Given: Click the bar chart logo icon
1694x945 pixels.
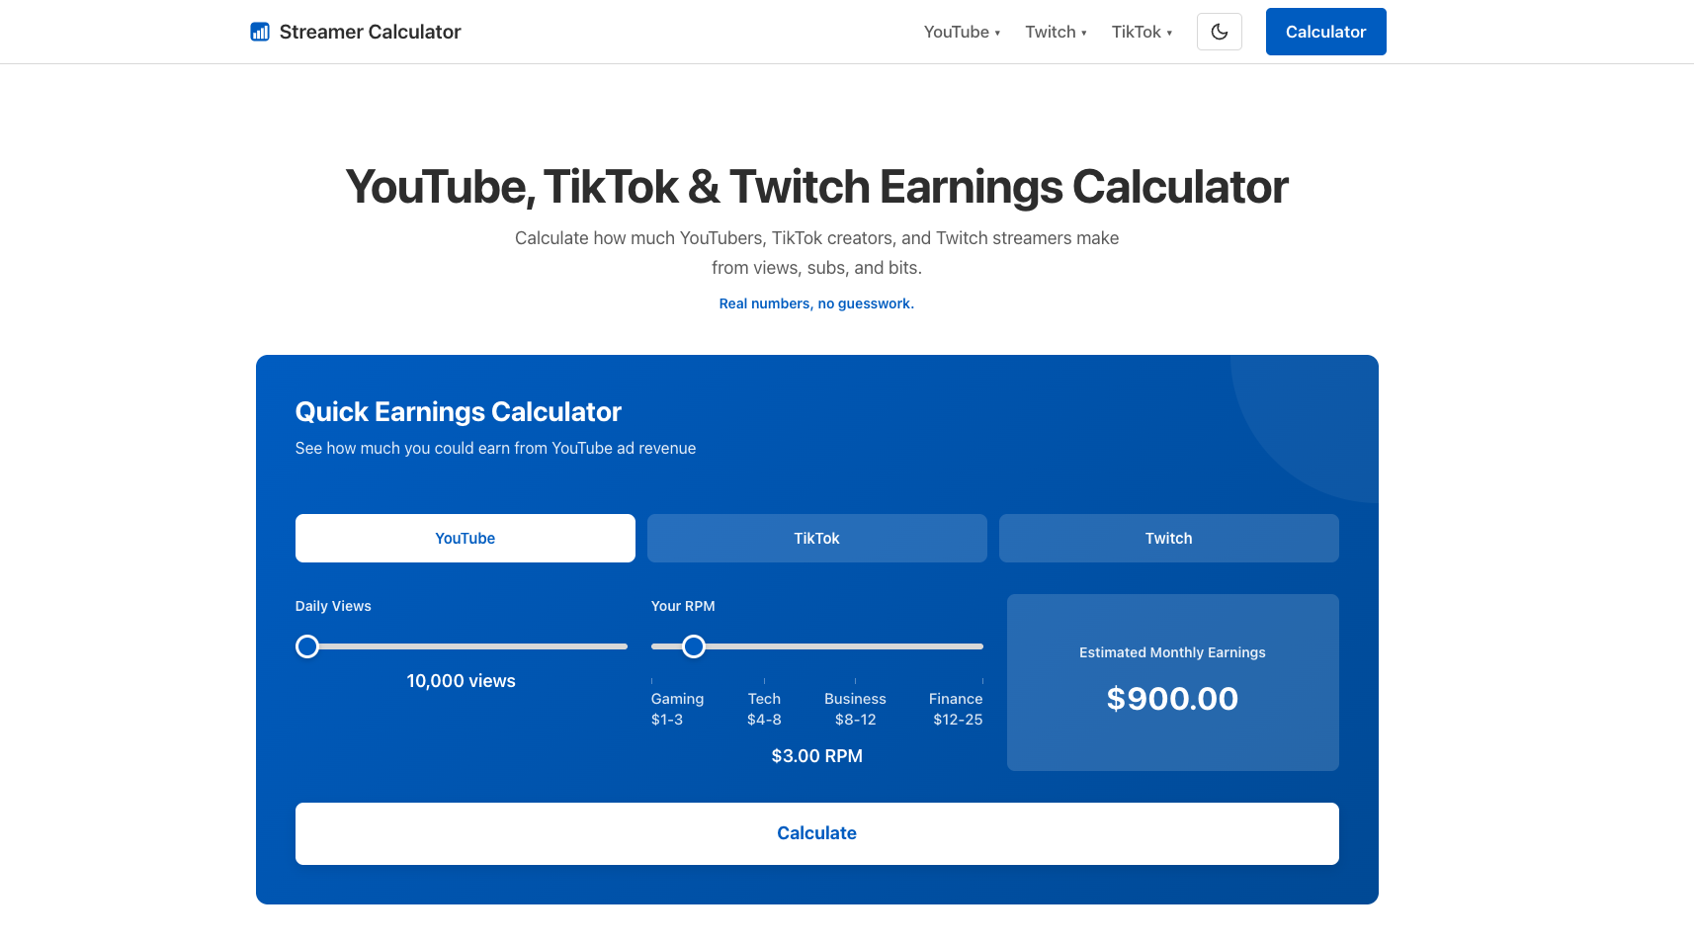Looking at the screenshot, I should [259, 32].
